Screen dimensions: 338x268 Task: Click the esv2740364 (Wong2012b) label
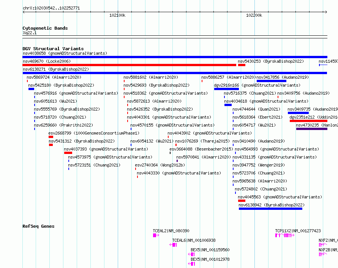click(160, 165)
